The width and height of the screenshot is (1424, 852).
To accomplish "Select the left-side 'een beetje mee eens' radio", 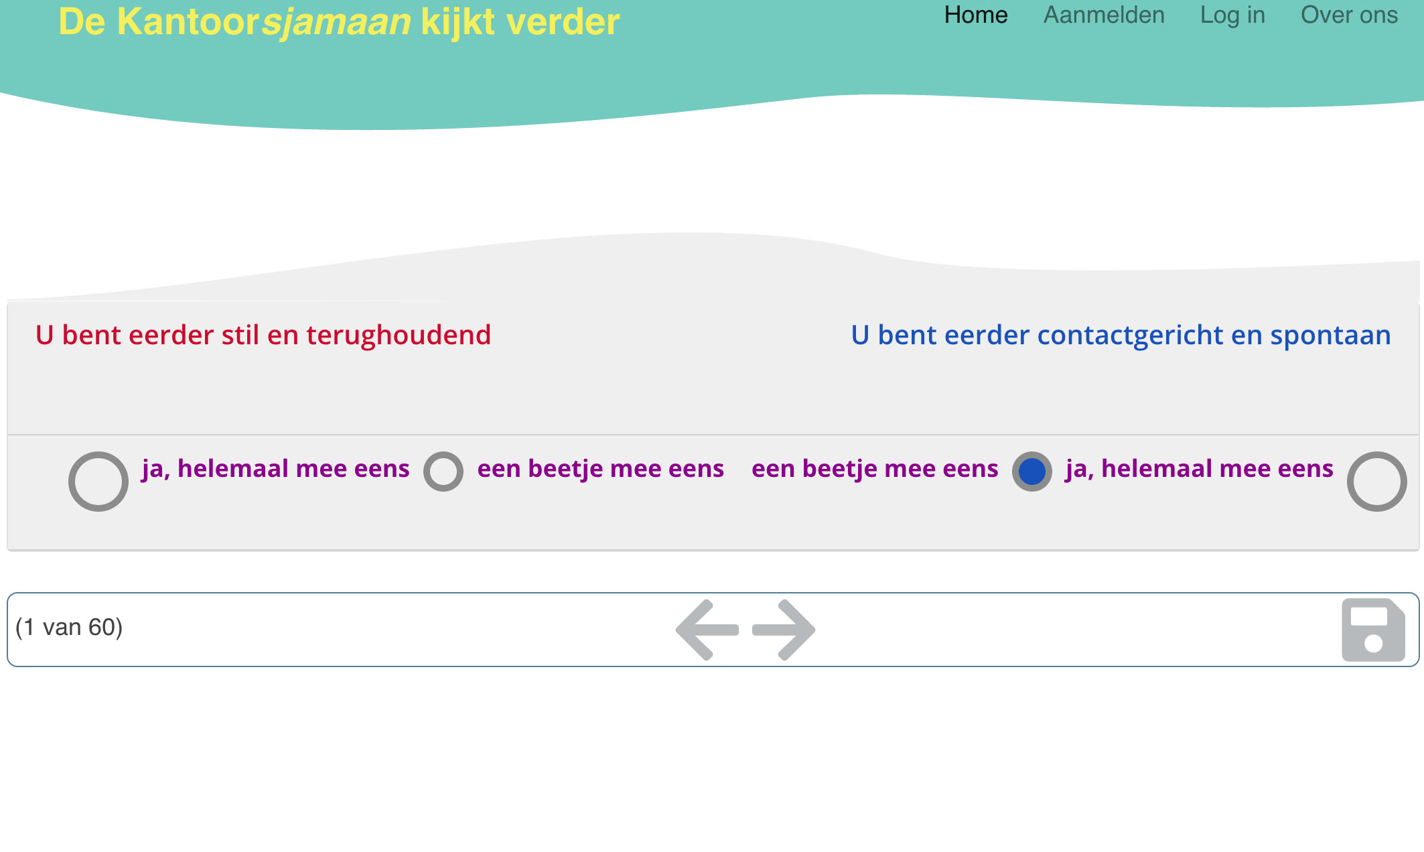I will (x=443, y=471).
